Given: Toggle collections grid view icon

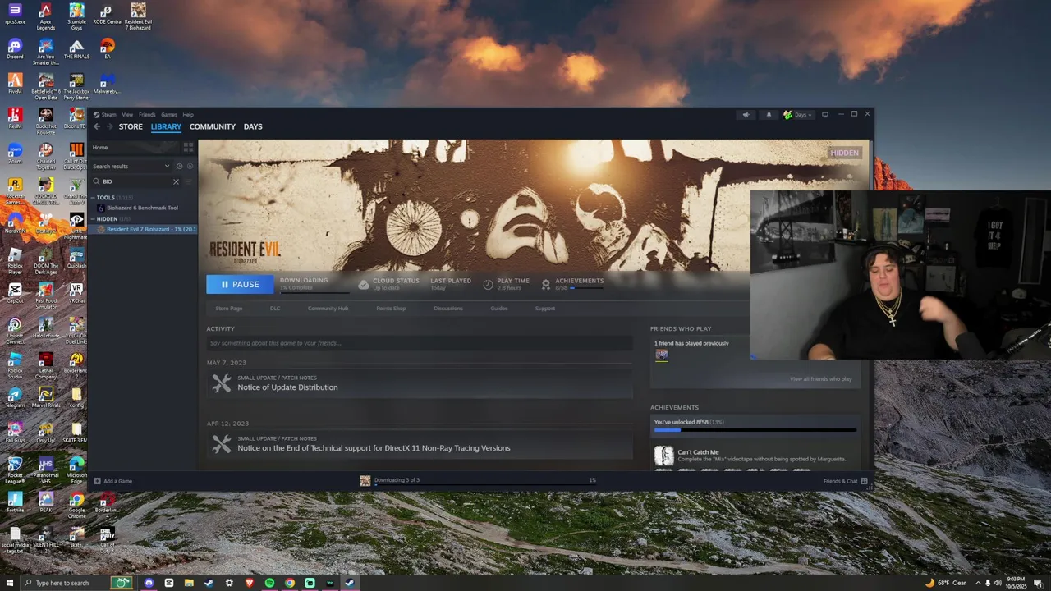Looking at the screenshot, I should (x=188, y=148).
